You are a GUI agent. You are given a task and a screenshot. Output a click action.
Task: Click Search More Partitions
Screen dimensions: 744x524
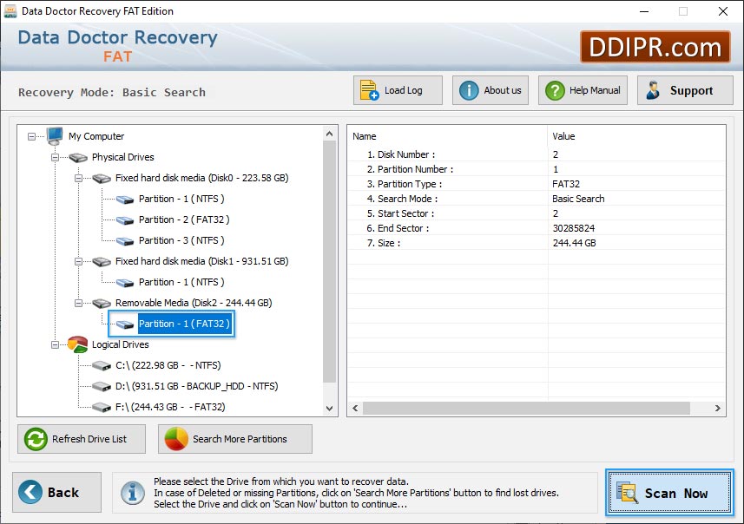click(x=235, y=439)
